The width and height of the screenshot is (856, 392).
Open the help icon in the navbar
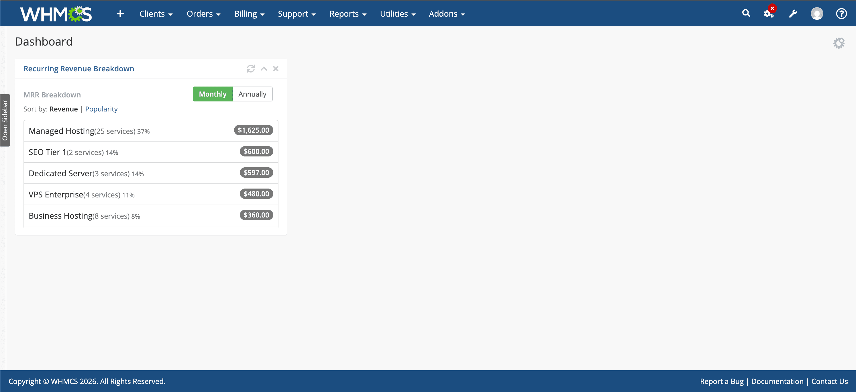pos(841,14)
